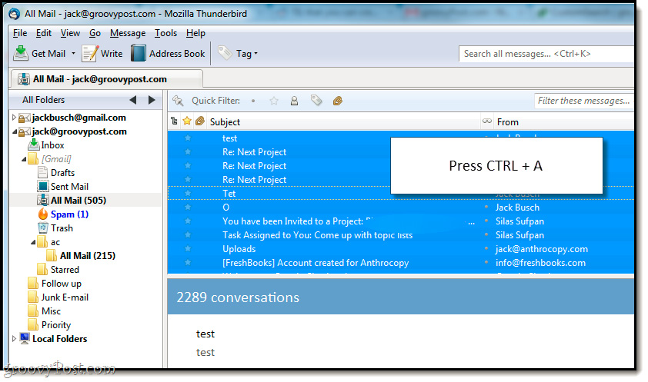Collapse the jack@groovypost.com account
The image size is (648, 382).
tap(14, 131)
